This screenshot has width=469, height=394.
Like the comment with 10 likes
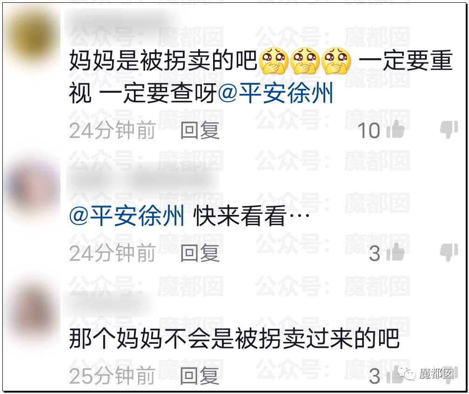click(x=395, y=130)
